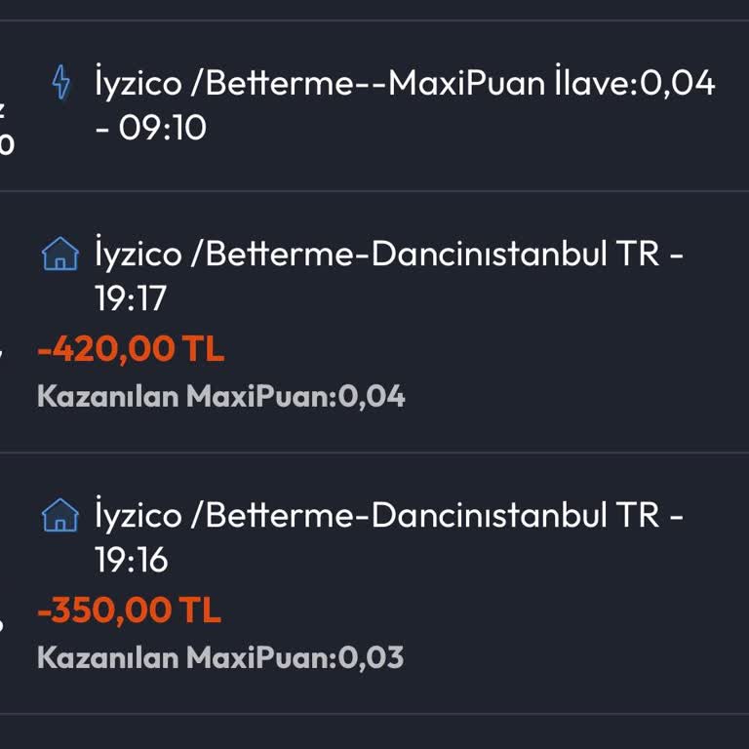749x749 pixels.
Task: Click Betterme in the 19:17 transaction title
Action: click(282, 256)
